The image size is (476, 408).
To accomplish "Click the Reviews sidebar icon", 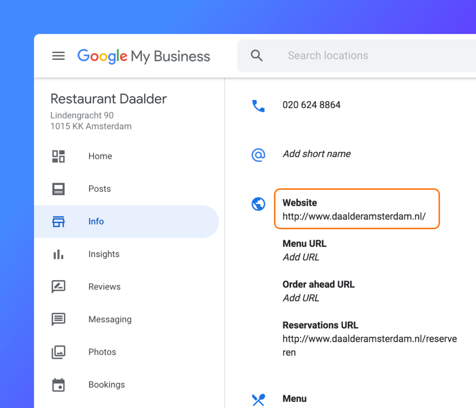I will (x=58, y=287).
